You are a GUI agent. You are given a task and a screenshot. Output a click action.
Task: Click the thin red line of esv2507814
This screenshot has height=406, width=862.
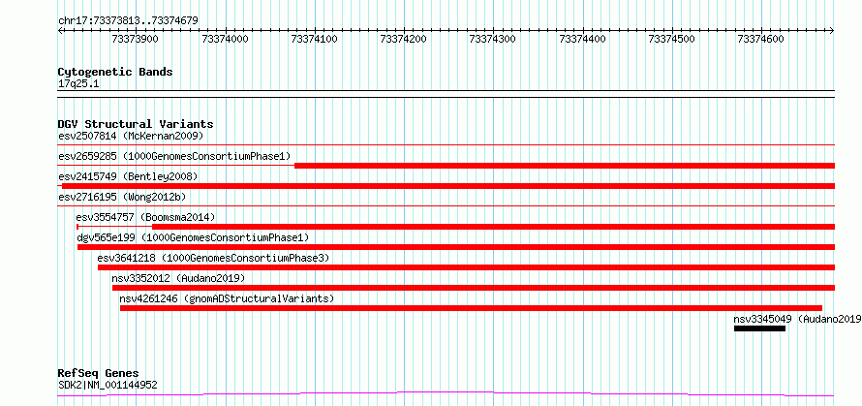pos(446,145)
